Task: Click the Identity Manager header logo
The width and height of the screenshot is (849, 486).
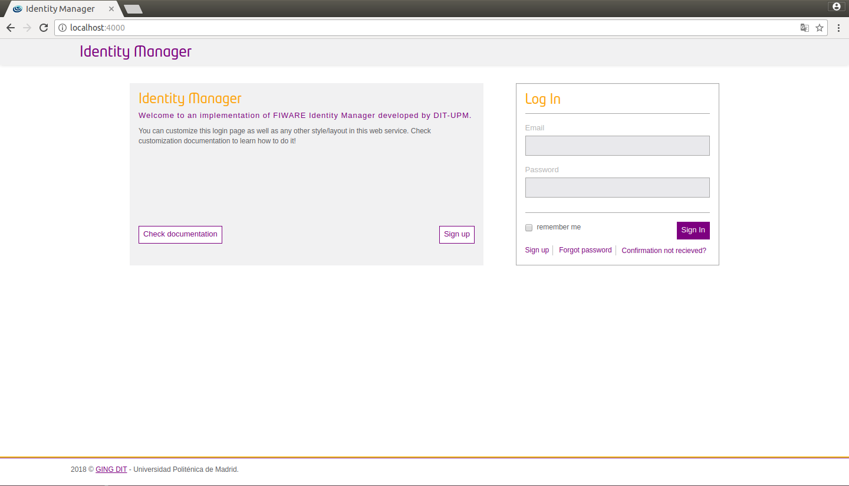Action: click(136, 51)
